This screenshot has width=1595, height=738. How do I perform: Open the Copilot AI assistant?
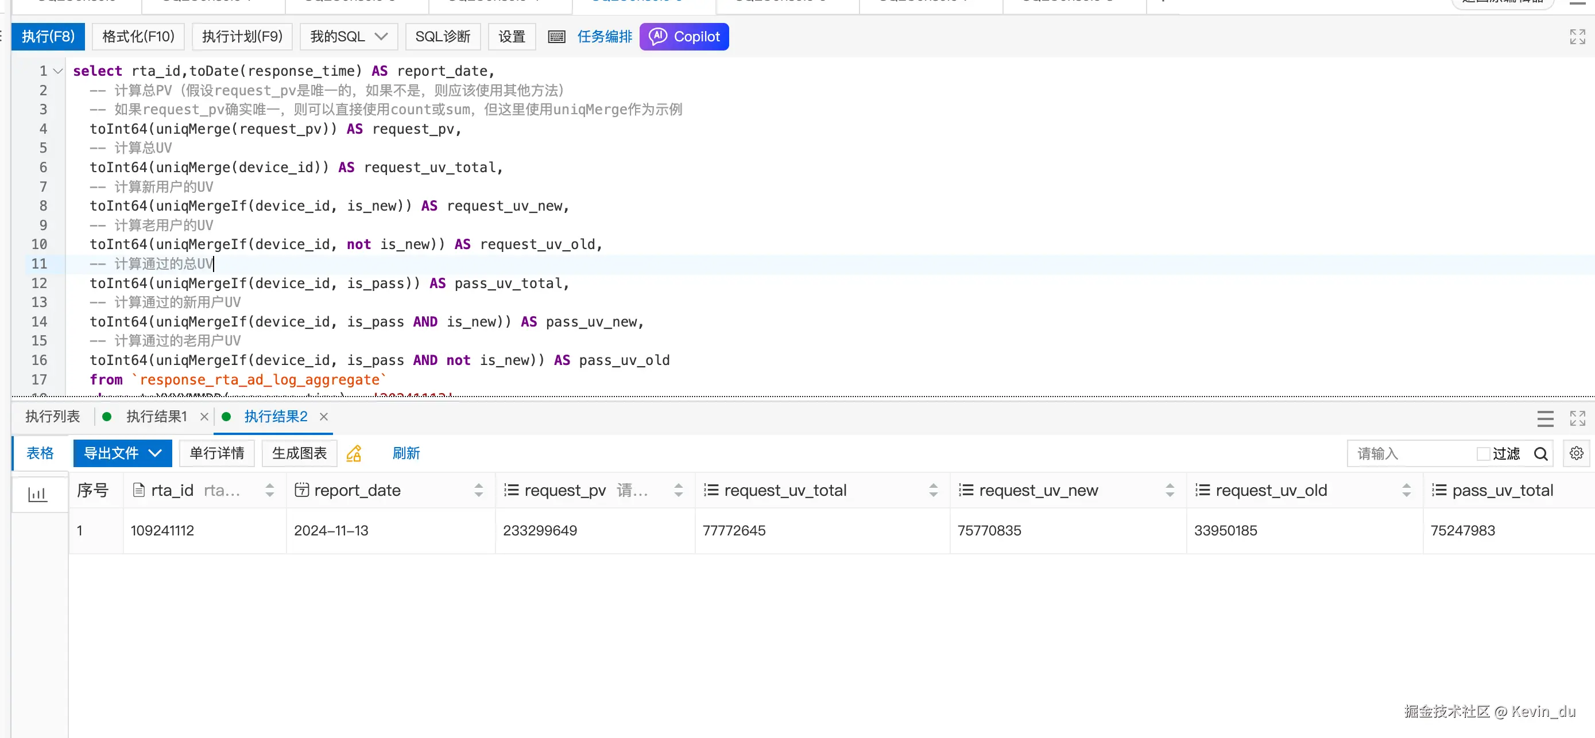684,37
